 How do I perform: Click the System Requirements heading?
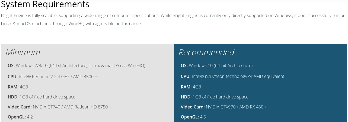pos(45,4)
